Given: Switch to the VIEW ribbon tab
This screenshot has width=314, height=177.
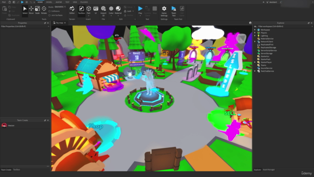Looking at the screenshot, I should 75,2.
